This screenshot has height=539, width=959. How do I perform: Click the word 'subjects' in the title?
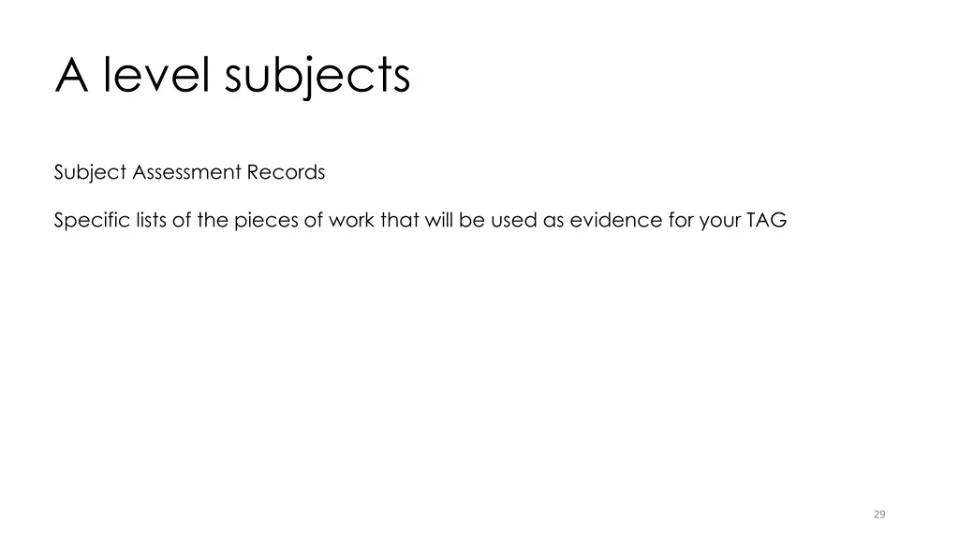point(317,75)
